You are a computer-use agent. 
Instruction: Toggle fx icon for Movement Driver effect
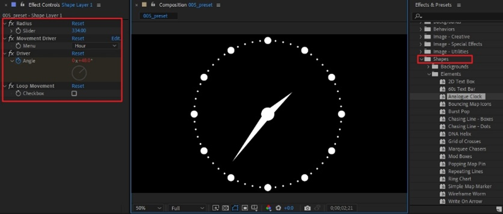click(11, 38)
